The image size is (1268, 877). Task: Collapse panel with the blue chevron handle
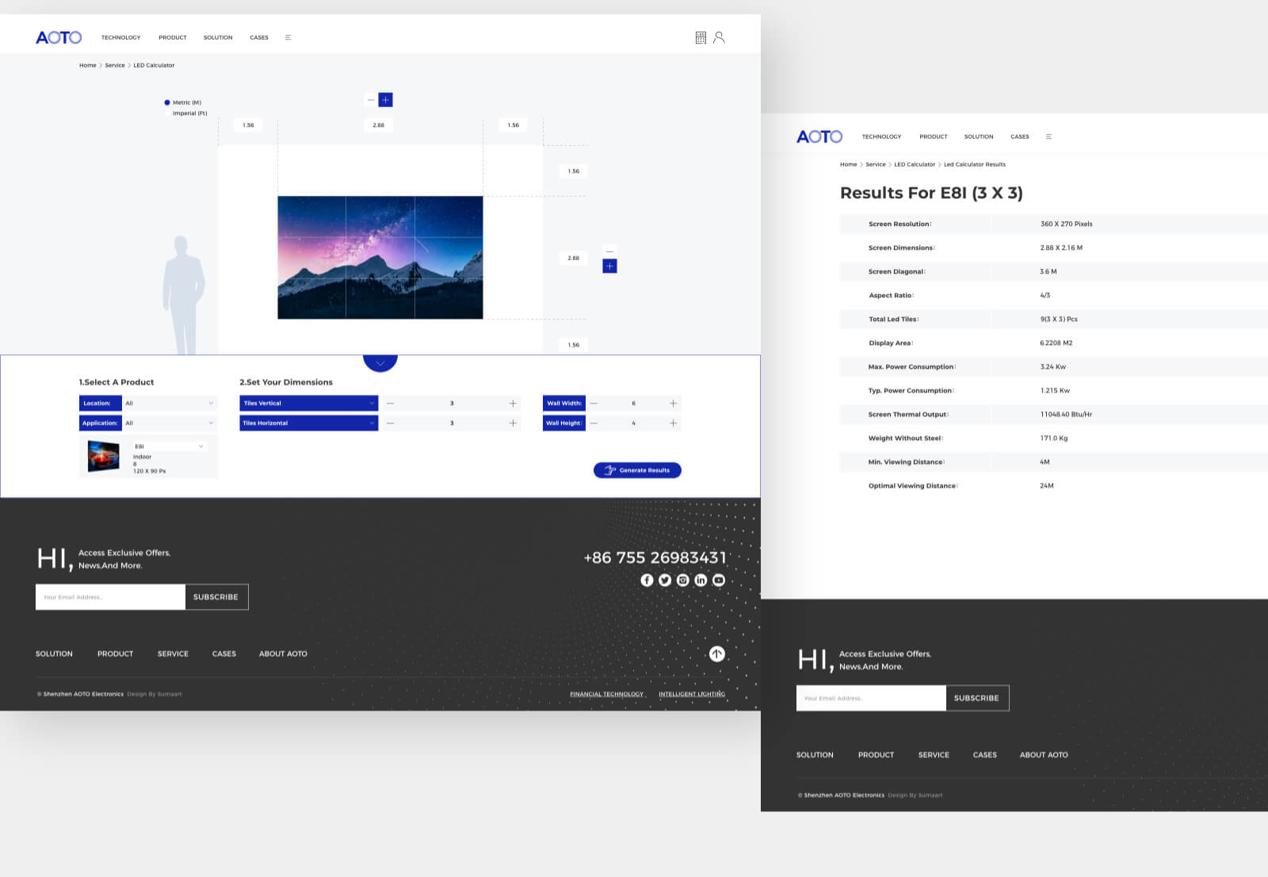[x=380, y=362]
